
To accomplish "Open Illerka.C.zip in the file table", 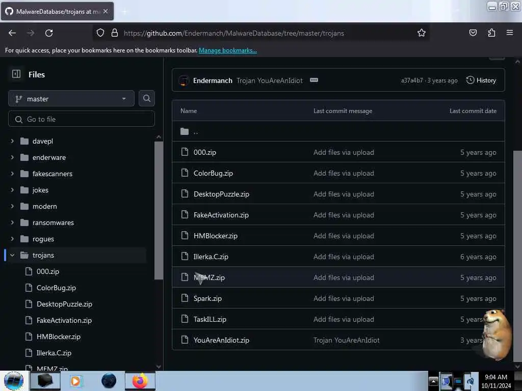I will click(x=211, y=257).
